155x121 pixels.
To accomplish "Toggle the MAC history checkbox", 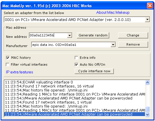I will (8, 58).
